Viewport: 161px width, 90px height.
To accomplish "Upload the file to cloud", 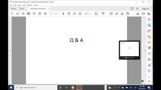I will pos(23,13).
